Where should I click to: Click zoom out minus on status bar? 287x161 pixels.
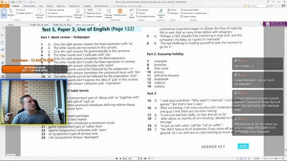(x=265, y=158)
